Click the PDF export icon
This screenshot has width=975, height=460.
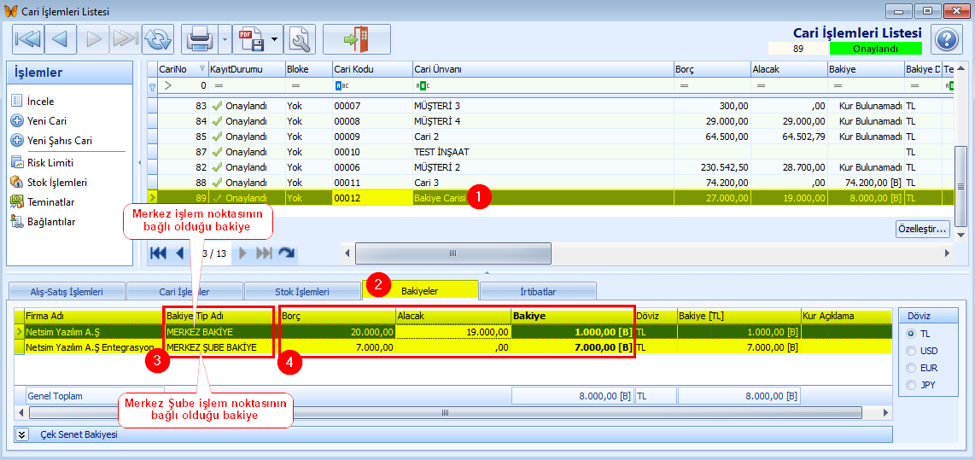tap(252, 39)
